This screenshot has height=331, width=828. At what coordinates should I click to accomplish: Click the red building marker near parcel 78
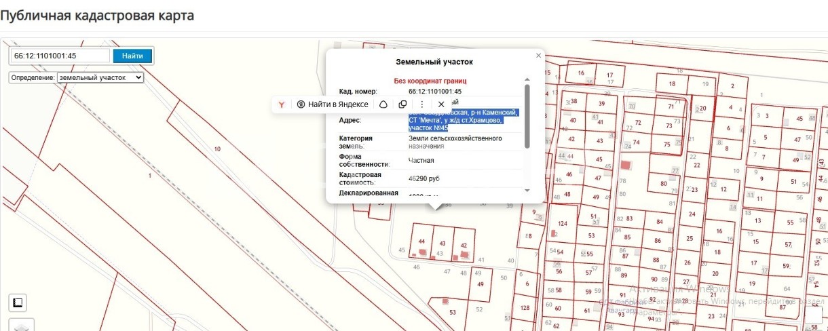[625, 165]
